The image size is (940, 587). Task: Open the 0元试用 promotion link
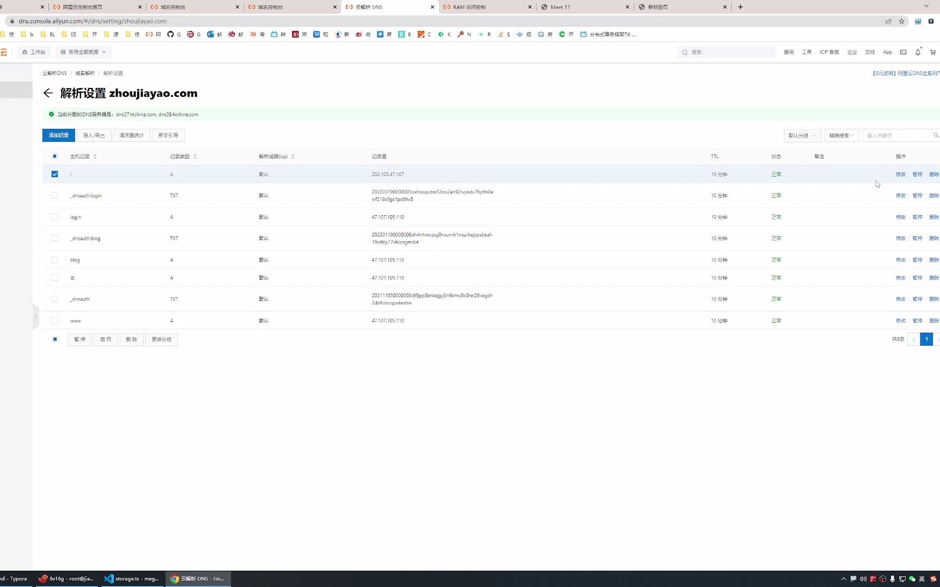[906, 73]
